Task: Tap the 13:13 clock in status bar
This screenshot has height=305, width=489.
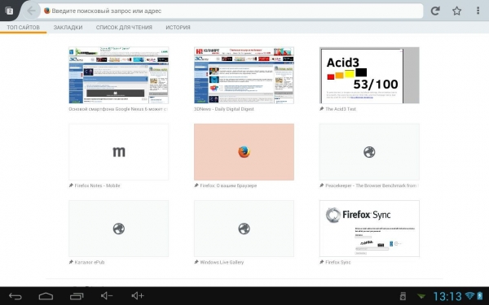Action: tap(447, 296)
